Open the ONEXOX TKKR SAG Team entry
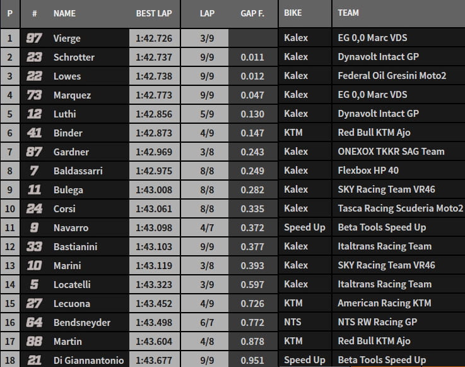The image size is (465, 367). 391,152
